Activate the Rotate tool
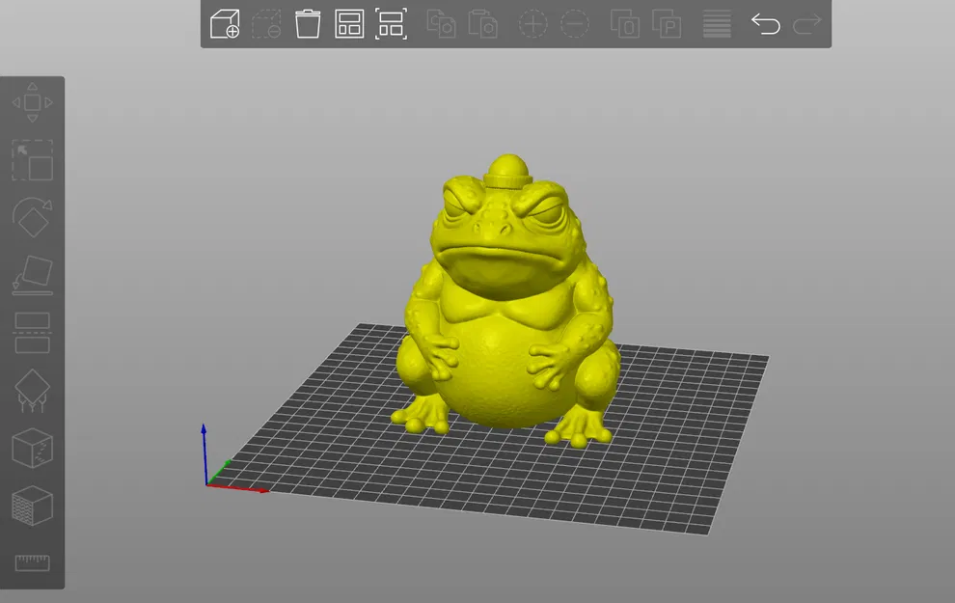 point(32,219)
